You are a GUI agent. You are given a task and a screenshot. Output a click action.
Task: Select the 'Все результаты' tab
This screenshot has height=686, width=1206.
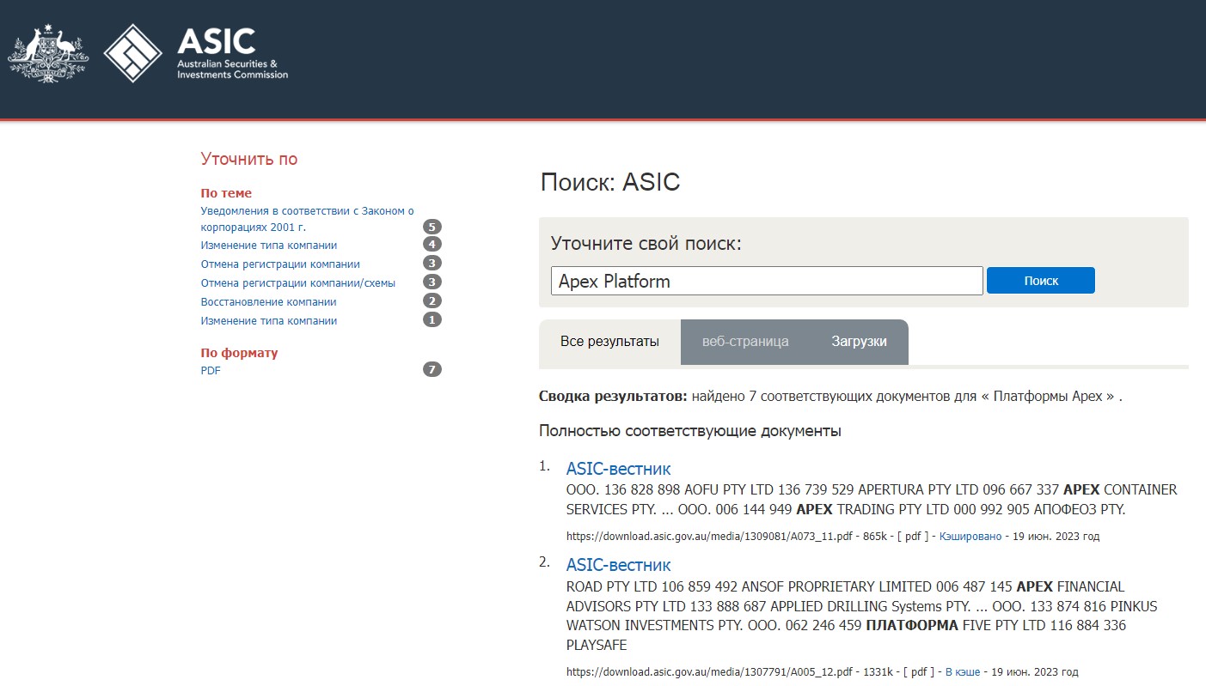609,342
